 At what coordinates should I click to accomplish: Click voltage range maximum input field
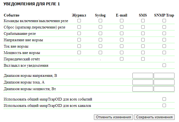pos(164,76)
